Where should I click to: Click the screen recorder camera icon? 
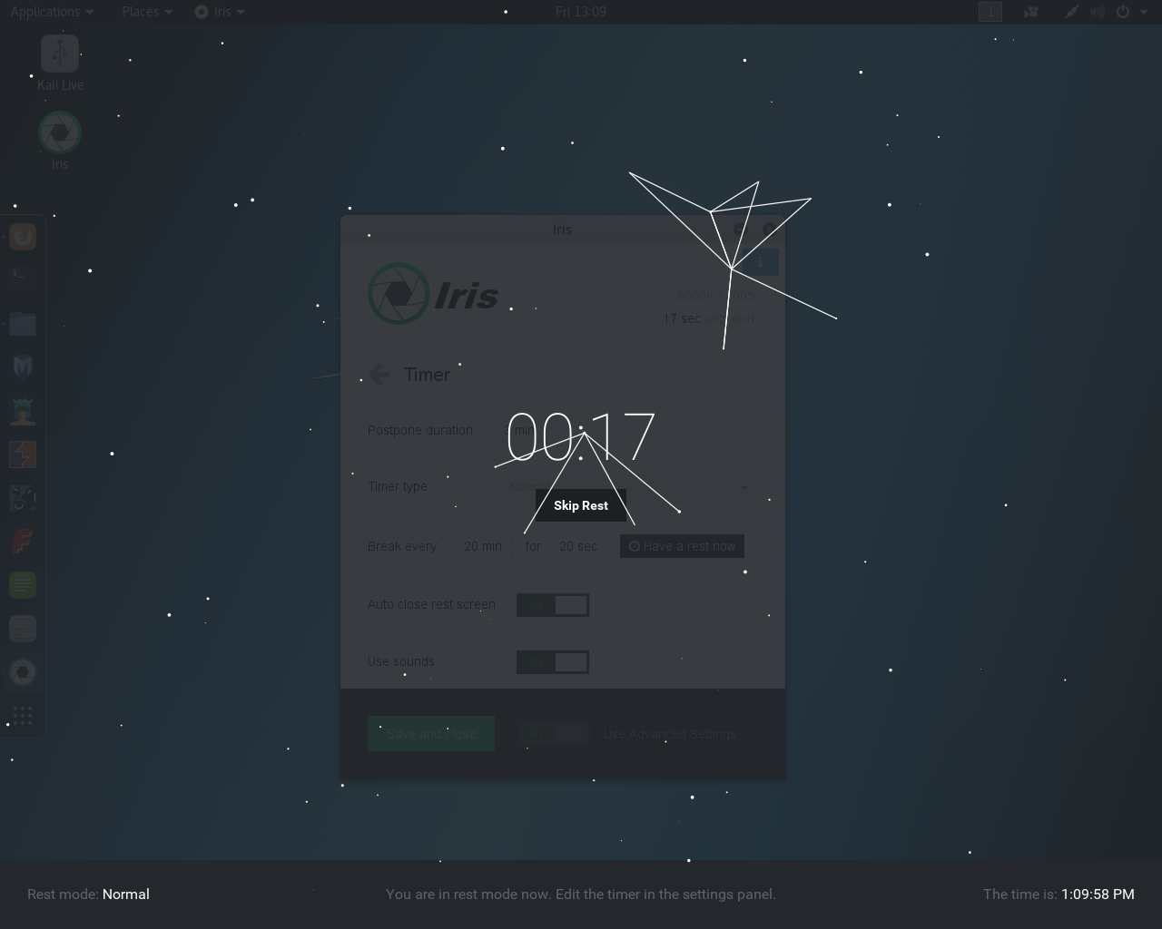click(1031, 12)
